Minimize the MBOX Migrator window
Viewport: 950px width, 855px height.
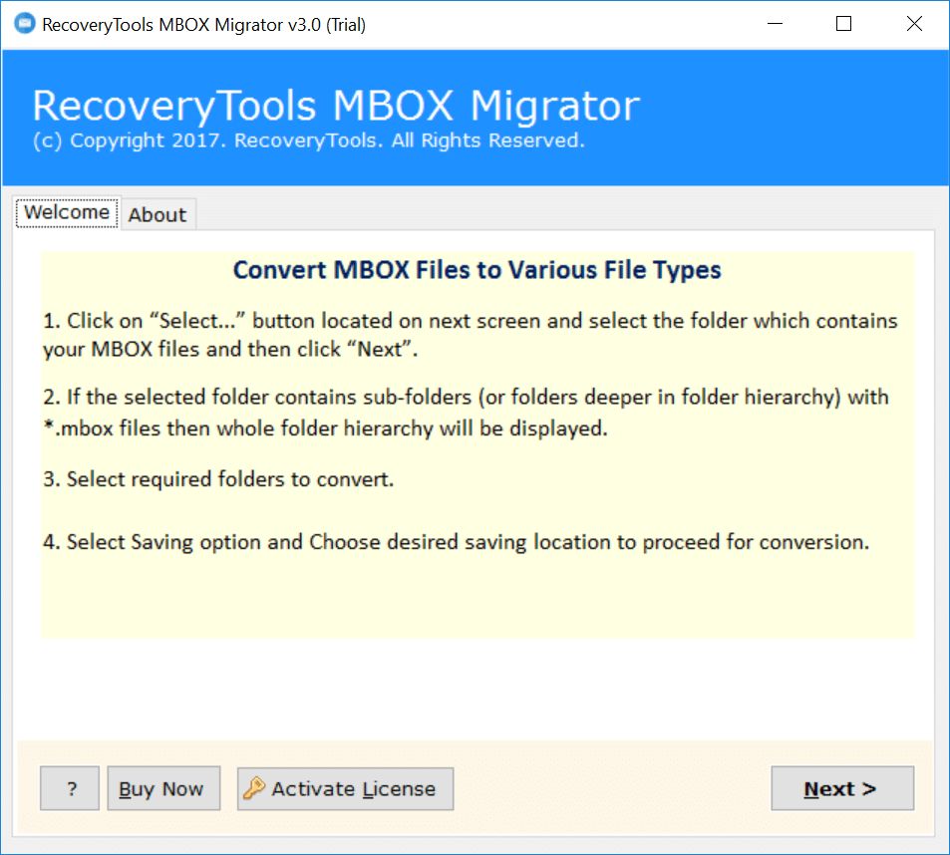pos(775,24)
